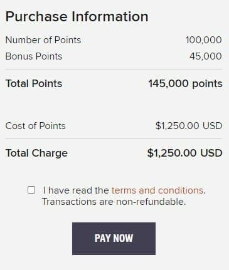Select the Purchase Information heading
Image resolution: width=229 pixels, height=270 pixels.
click(x=77, y=16)
